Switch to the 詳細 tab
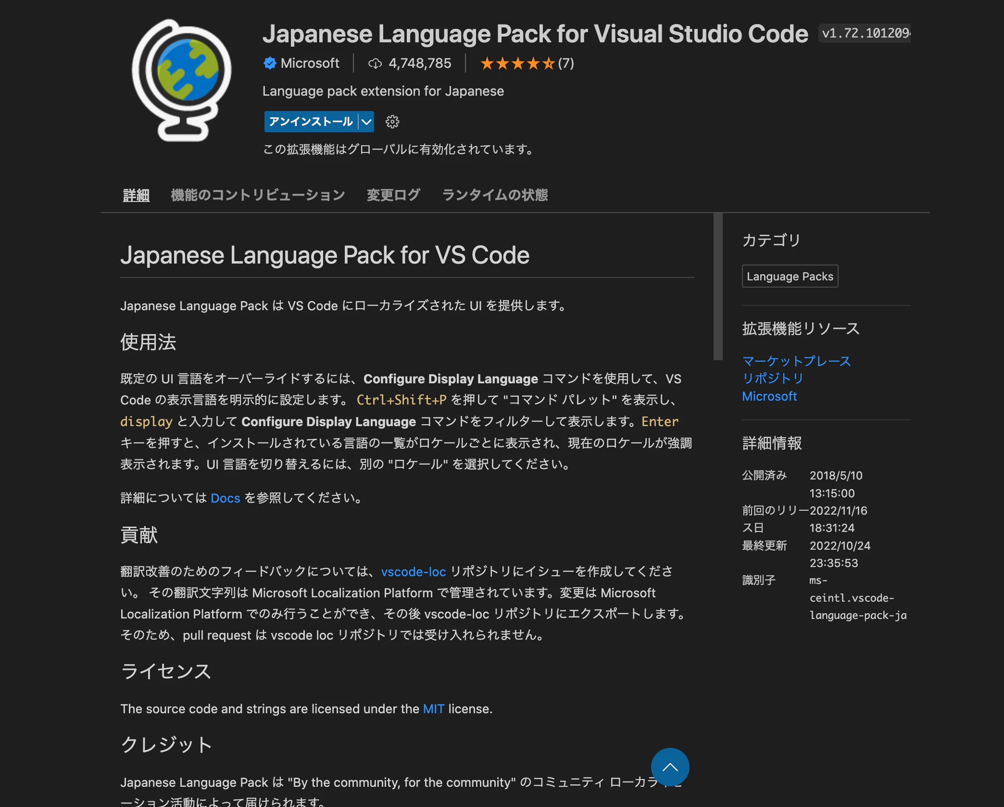The image size is (1004, 807). 136,195
